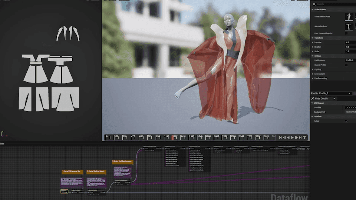This screenshot has width=356, height=200.
Task: Click the Search field in details panel
Action: pyautogui.click(x=334, y=4)
